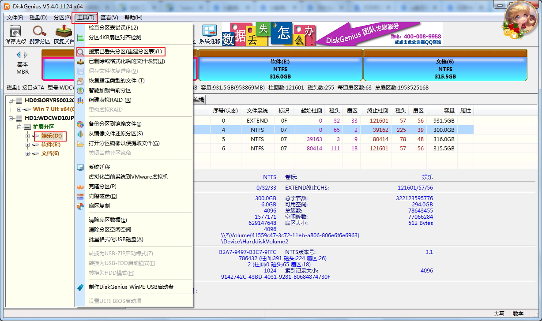Screen dimensions: 542x321
Task: Go to the previous disk with the left arrow
Action: click(x=19, y=55)
